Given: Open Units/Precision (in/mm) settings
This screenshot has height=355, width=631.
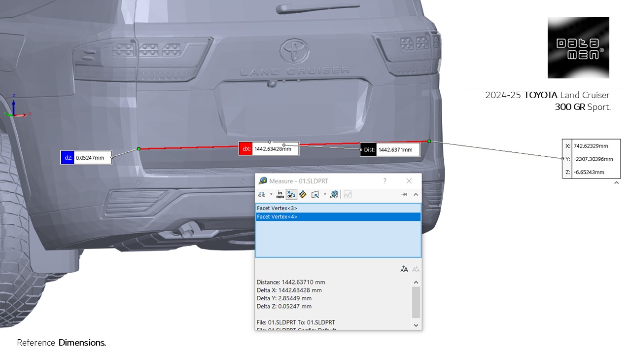Looking at the screenshot, I should coord(280,195).
